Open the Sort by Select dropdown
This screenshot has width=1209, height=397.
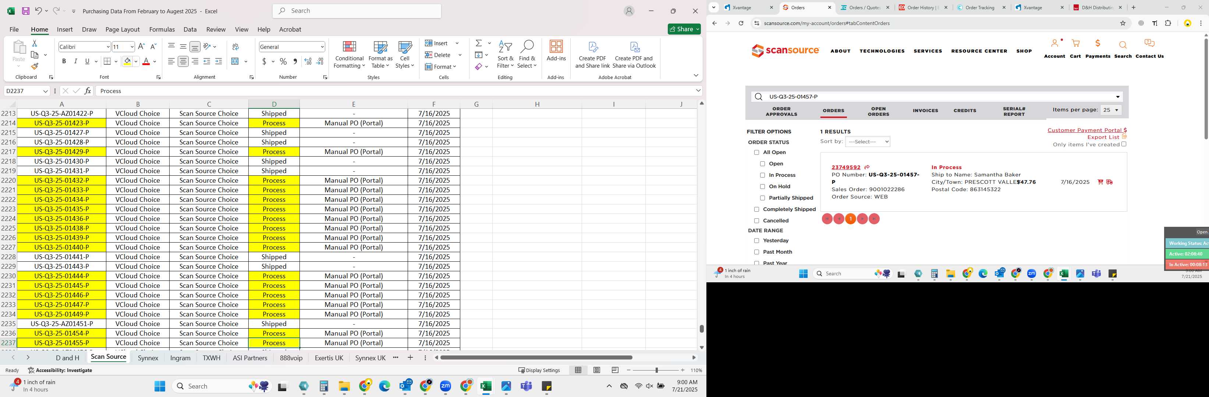867,142
